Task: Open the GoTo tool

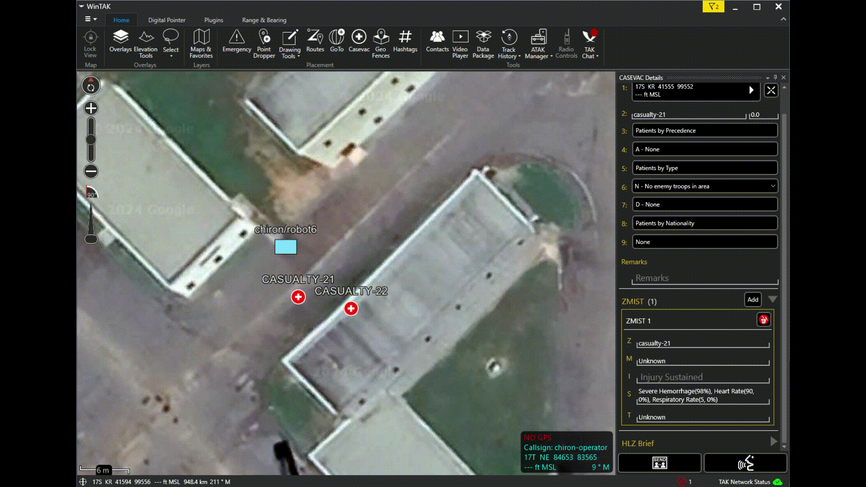Action: coord(336,41)
